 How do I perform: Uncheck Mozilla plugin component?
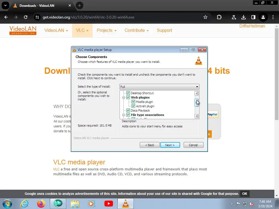pyautogui.click(x=133, y=102)
